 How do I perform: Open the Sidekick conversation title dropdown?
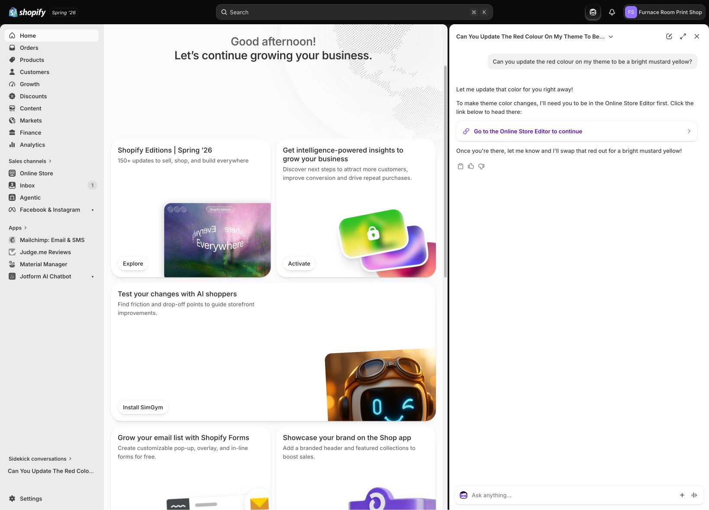pos(611,37)
